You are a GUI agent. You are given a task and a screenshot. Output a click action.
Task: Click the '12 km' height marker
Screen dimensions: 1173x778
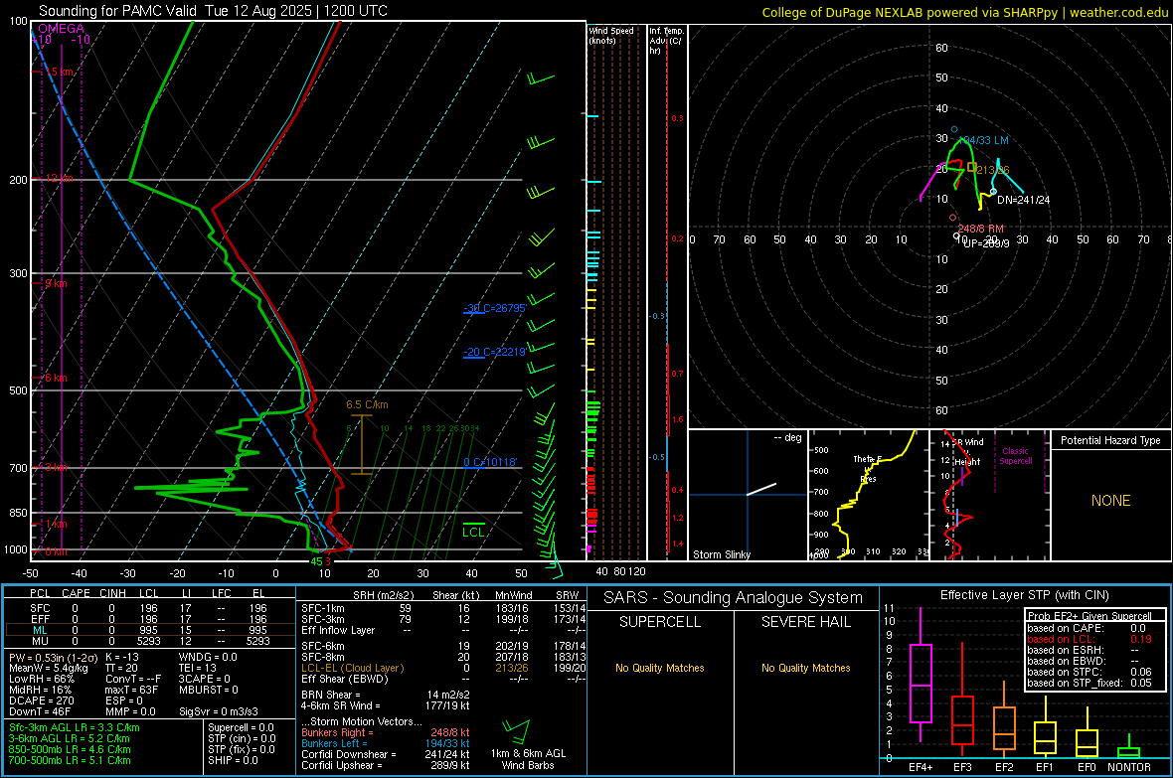(x=59, y=178)
